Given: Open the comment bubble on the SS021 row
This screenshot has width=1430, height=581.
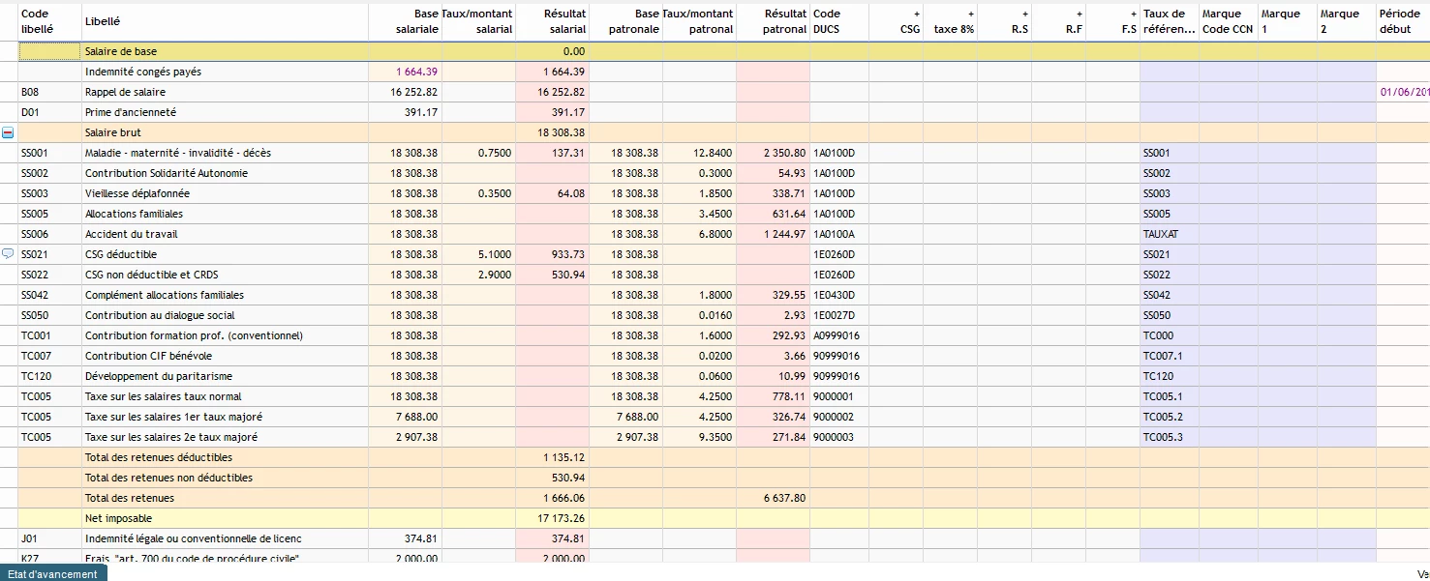Looking at the screenshot, I should [8, 254].
